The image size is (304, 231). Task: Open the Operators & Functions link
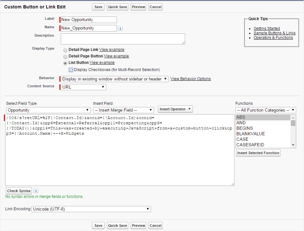click(x=273, y=38)
